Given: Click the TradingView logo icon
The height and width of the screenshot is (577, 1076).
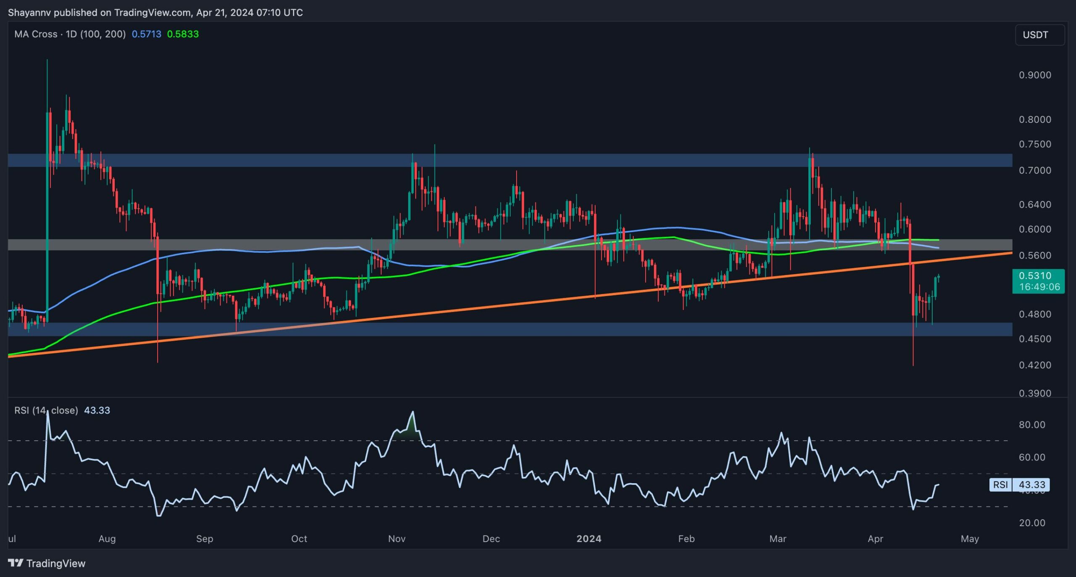Looking at the screenshot, I should [x=16, y=563].
